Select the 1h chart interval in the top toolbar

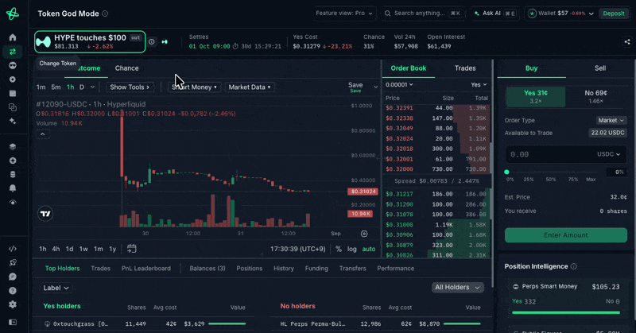pyautogui.click(x=70, y=87)
